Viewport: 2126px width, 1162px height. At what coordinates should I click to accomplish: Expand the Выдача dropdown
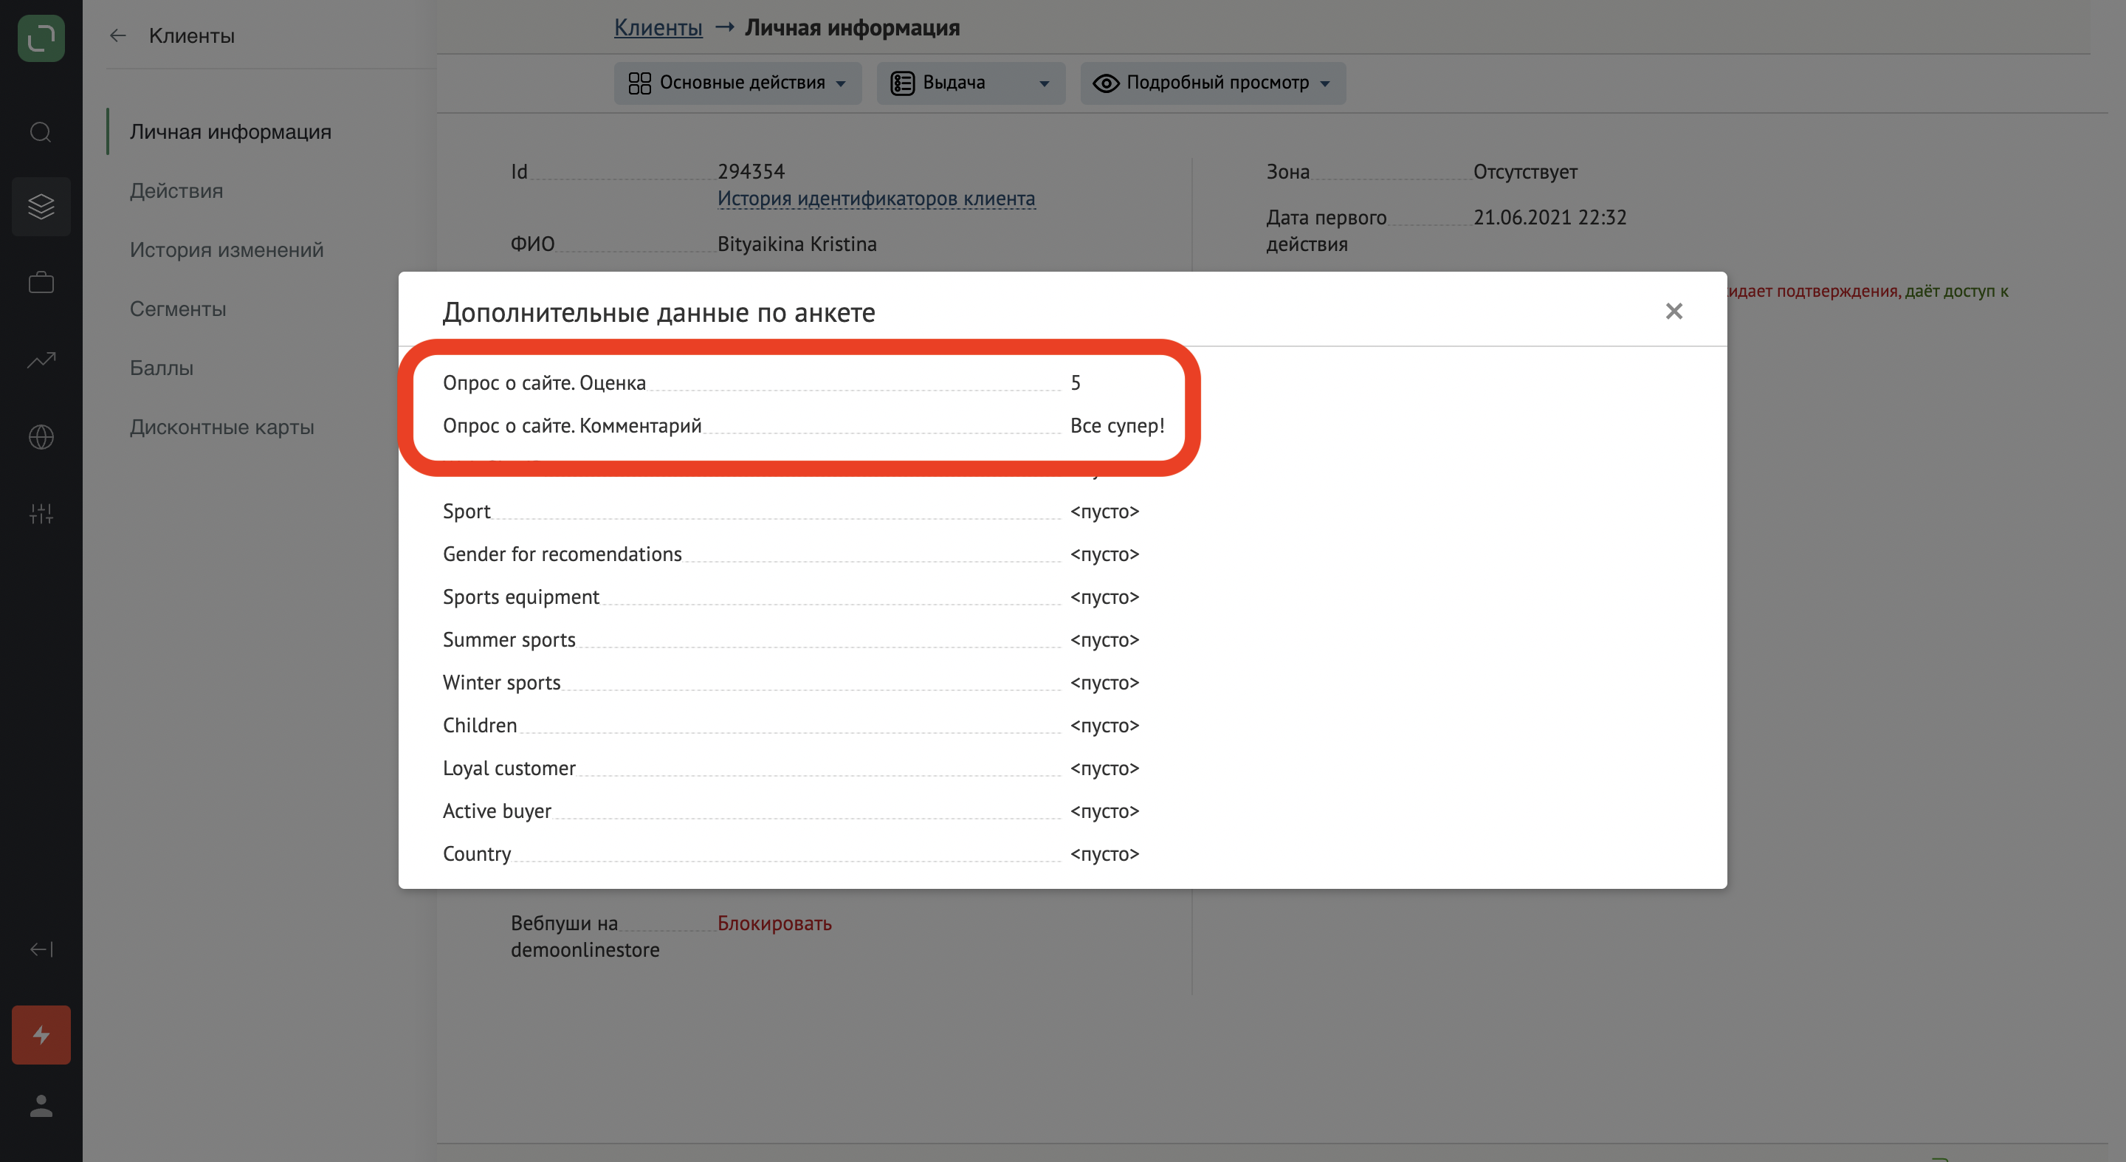(x=971, y=83)
